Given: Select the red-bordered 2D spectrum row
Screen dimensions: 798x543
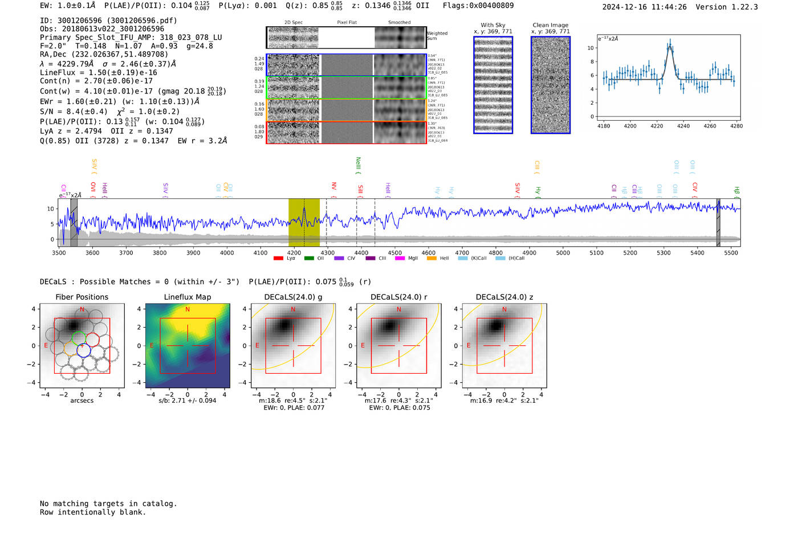Looking at the screenshot, I should click(346, 132).
